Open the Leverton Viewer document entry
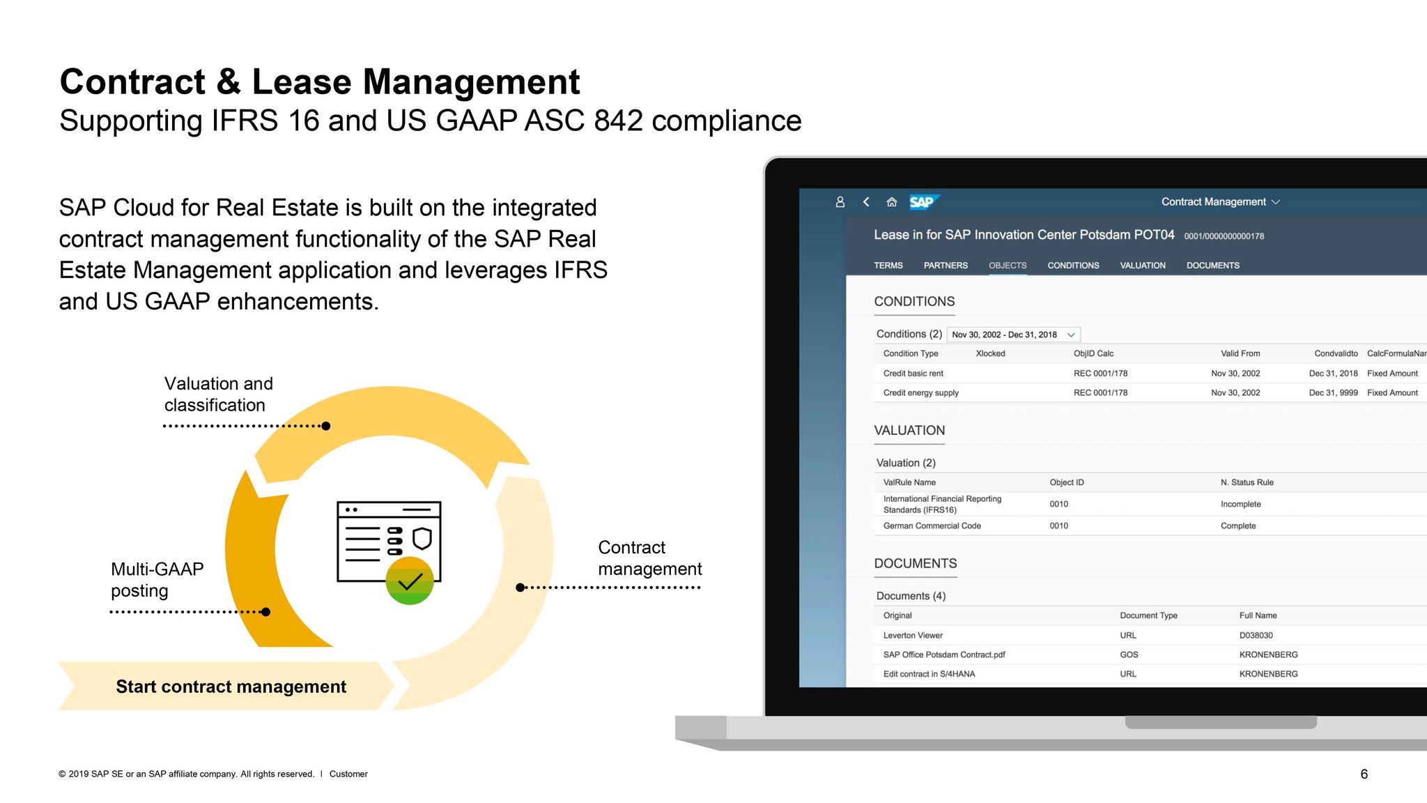This screenshot has height=803, width=1427. (913, 636)
